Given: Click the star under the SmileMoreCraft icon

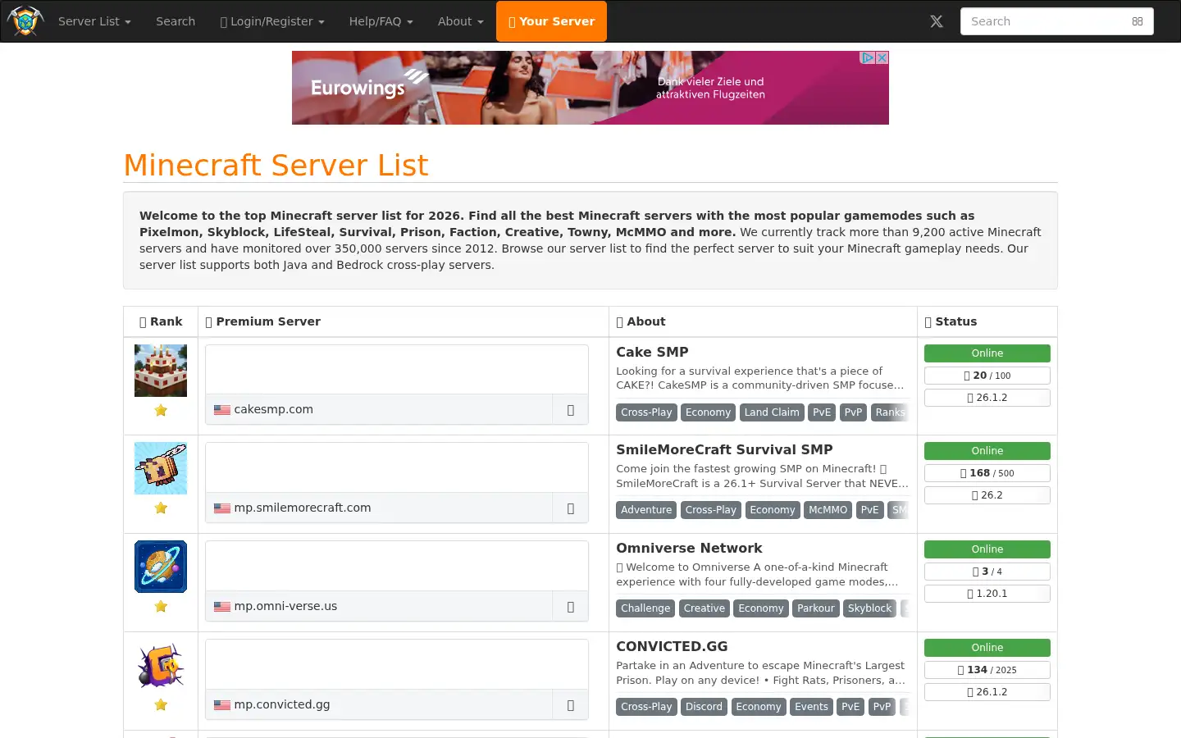Looking at the screenshot, I should pyautogui.click(x=161, y=508).
